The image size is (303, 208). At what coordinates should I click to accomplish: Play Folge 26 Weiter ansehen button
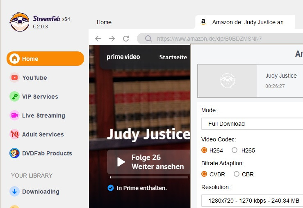149,162
